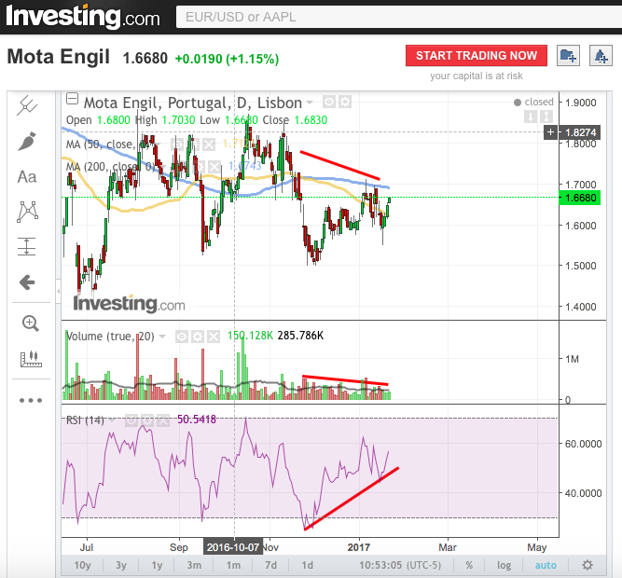
Task: Select the XABCD pattern tool
Action: pos(27,212)
